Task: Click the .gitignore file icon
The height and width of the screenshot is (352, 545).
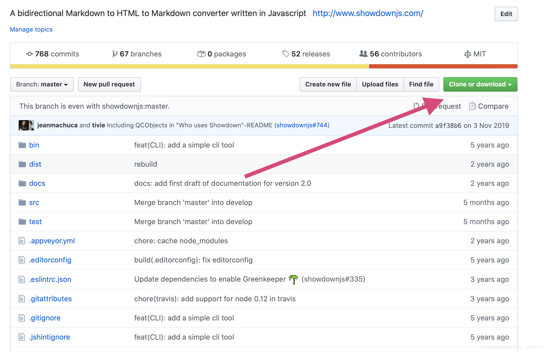Action: 22,318
